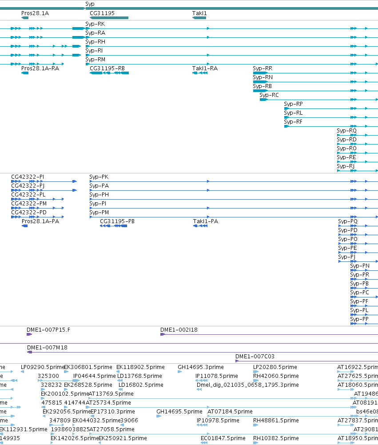Image resolution: width=378 pixels, height=445 pixels.
Task: Click protein CG42322-PJ label
Action: pyautogui.click(x=28, y=186)
